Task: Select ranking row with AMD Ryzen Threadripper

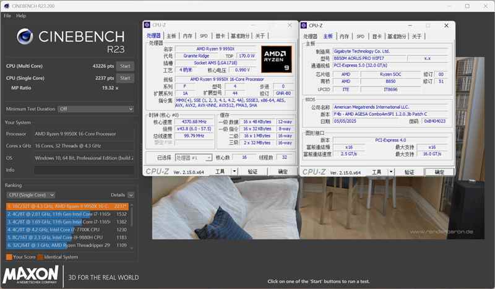Action: pyautogui.click(x=67, y=245)
